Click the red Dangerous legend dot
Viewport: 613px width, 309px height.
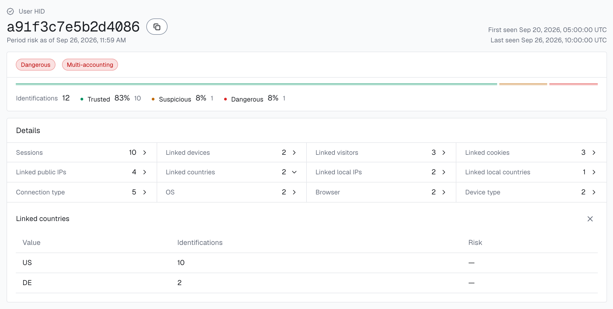pyautogui.click(x=225, y=99)
